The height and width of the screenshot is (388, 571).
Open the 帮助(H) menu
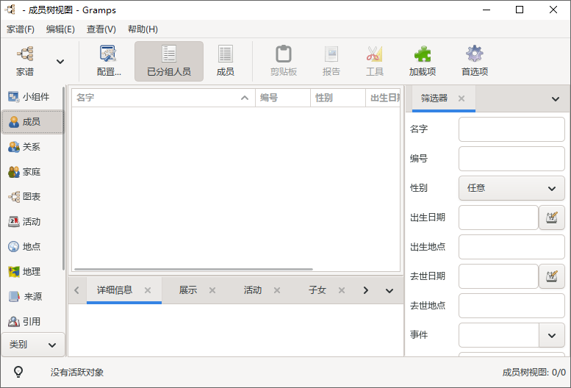click(143, 29)
